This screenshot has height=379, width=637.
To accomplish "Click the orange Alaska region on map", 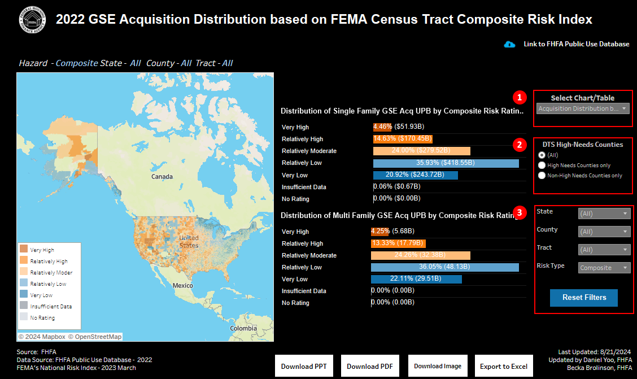I will coord(76,145).
